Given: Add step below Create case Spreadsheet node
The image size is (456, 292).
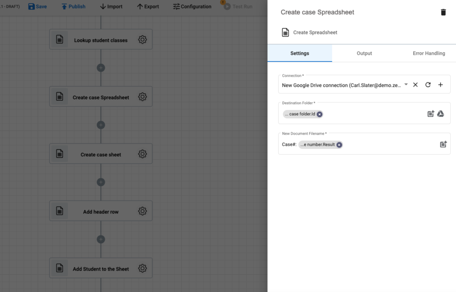Looking at the screenshot, I should 101,125.
